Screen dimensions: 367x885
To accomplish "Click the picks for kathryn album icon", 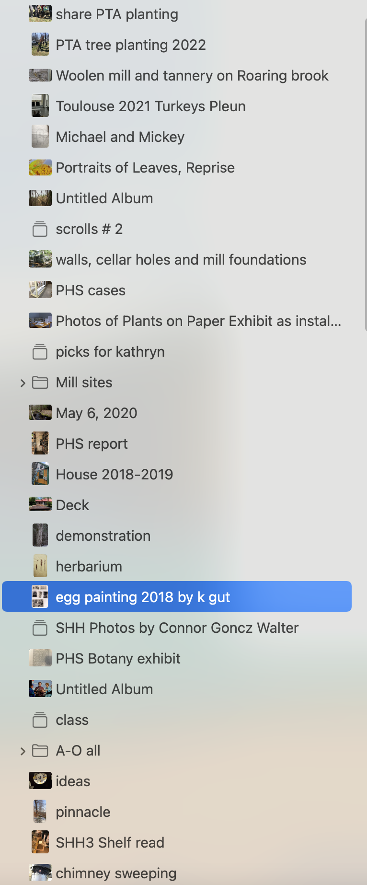I will tap(40, 352).
